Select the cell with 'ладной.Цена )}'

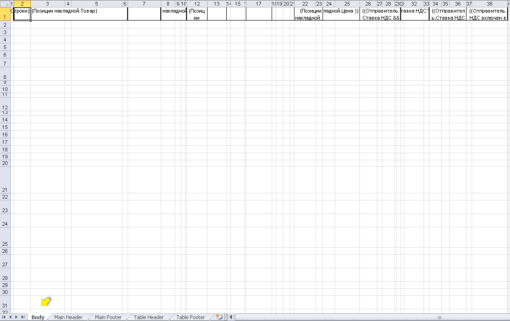tap(341, 14)
